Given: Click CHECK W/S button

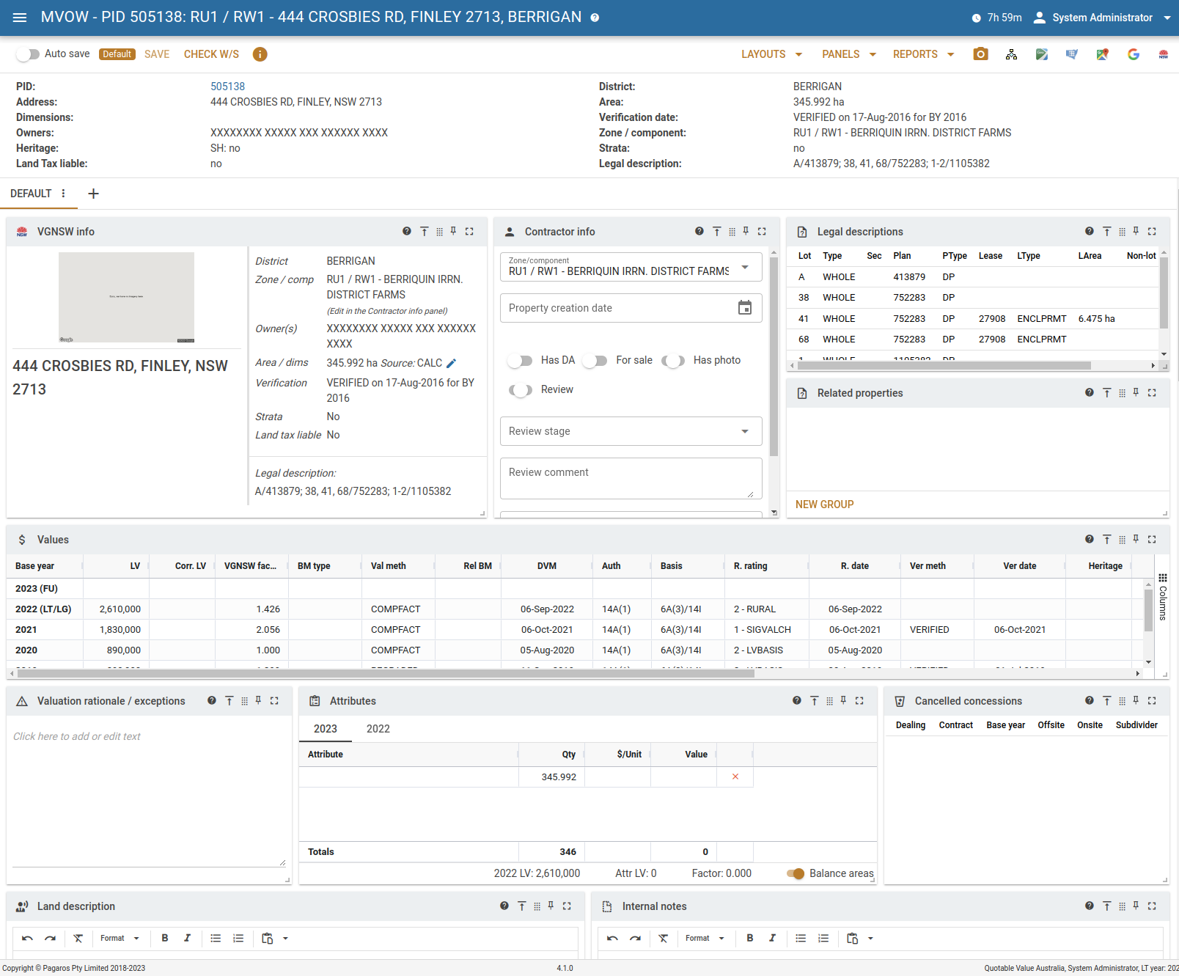Looking at the screenshot, I should [x=211, y=54].
